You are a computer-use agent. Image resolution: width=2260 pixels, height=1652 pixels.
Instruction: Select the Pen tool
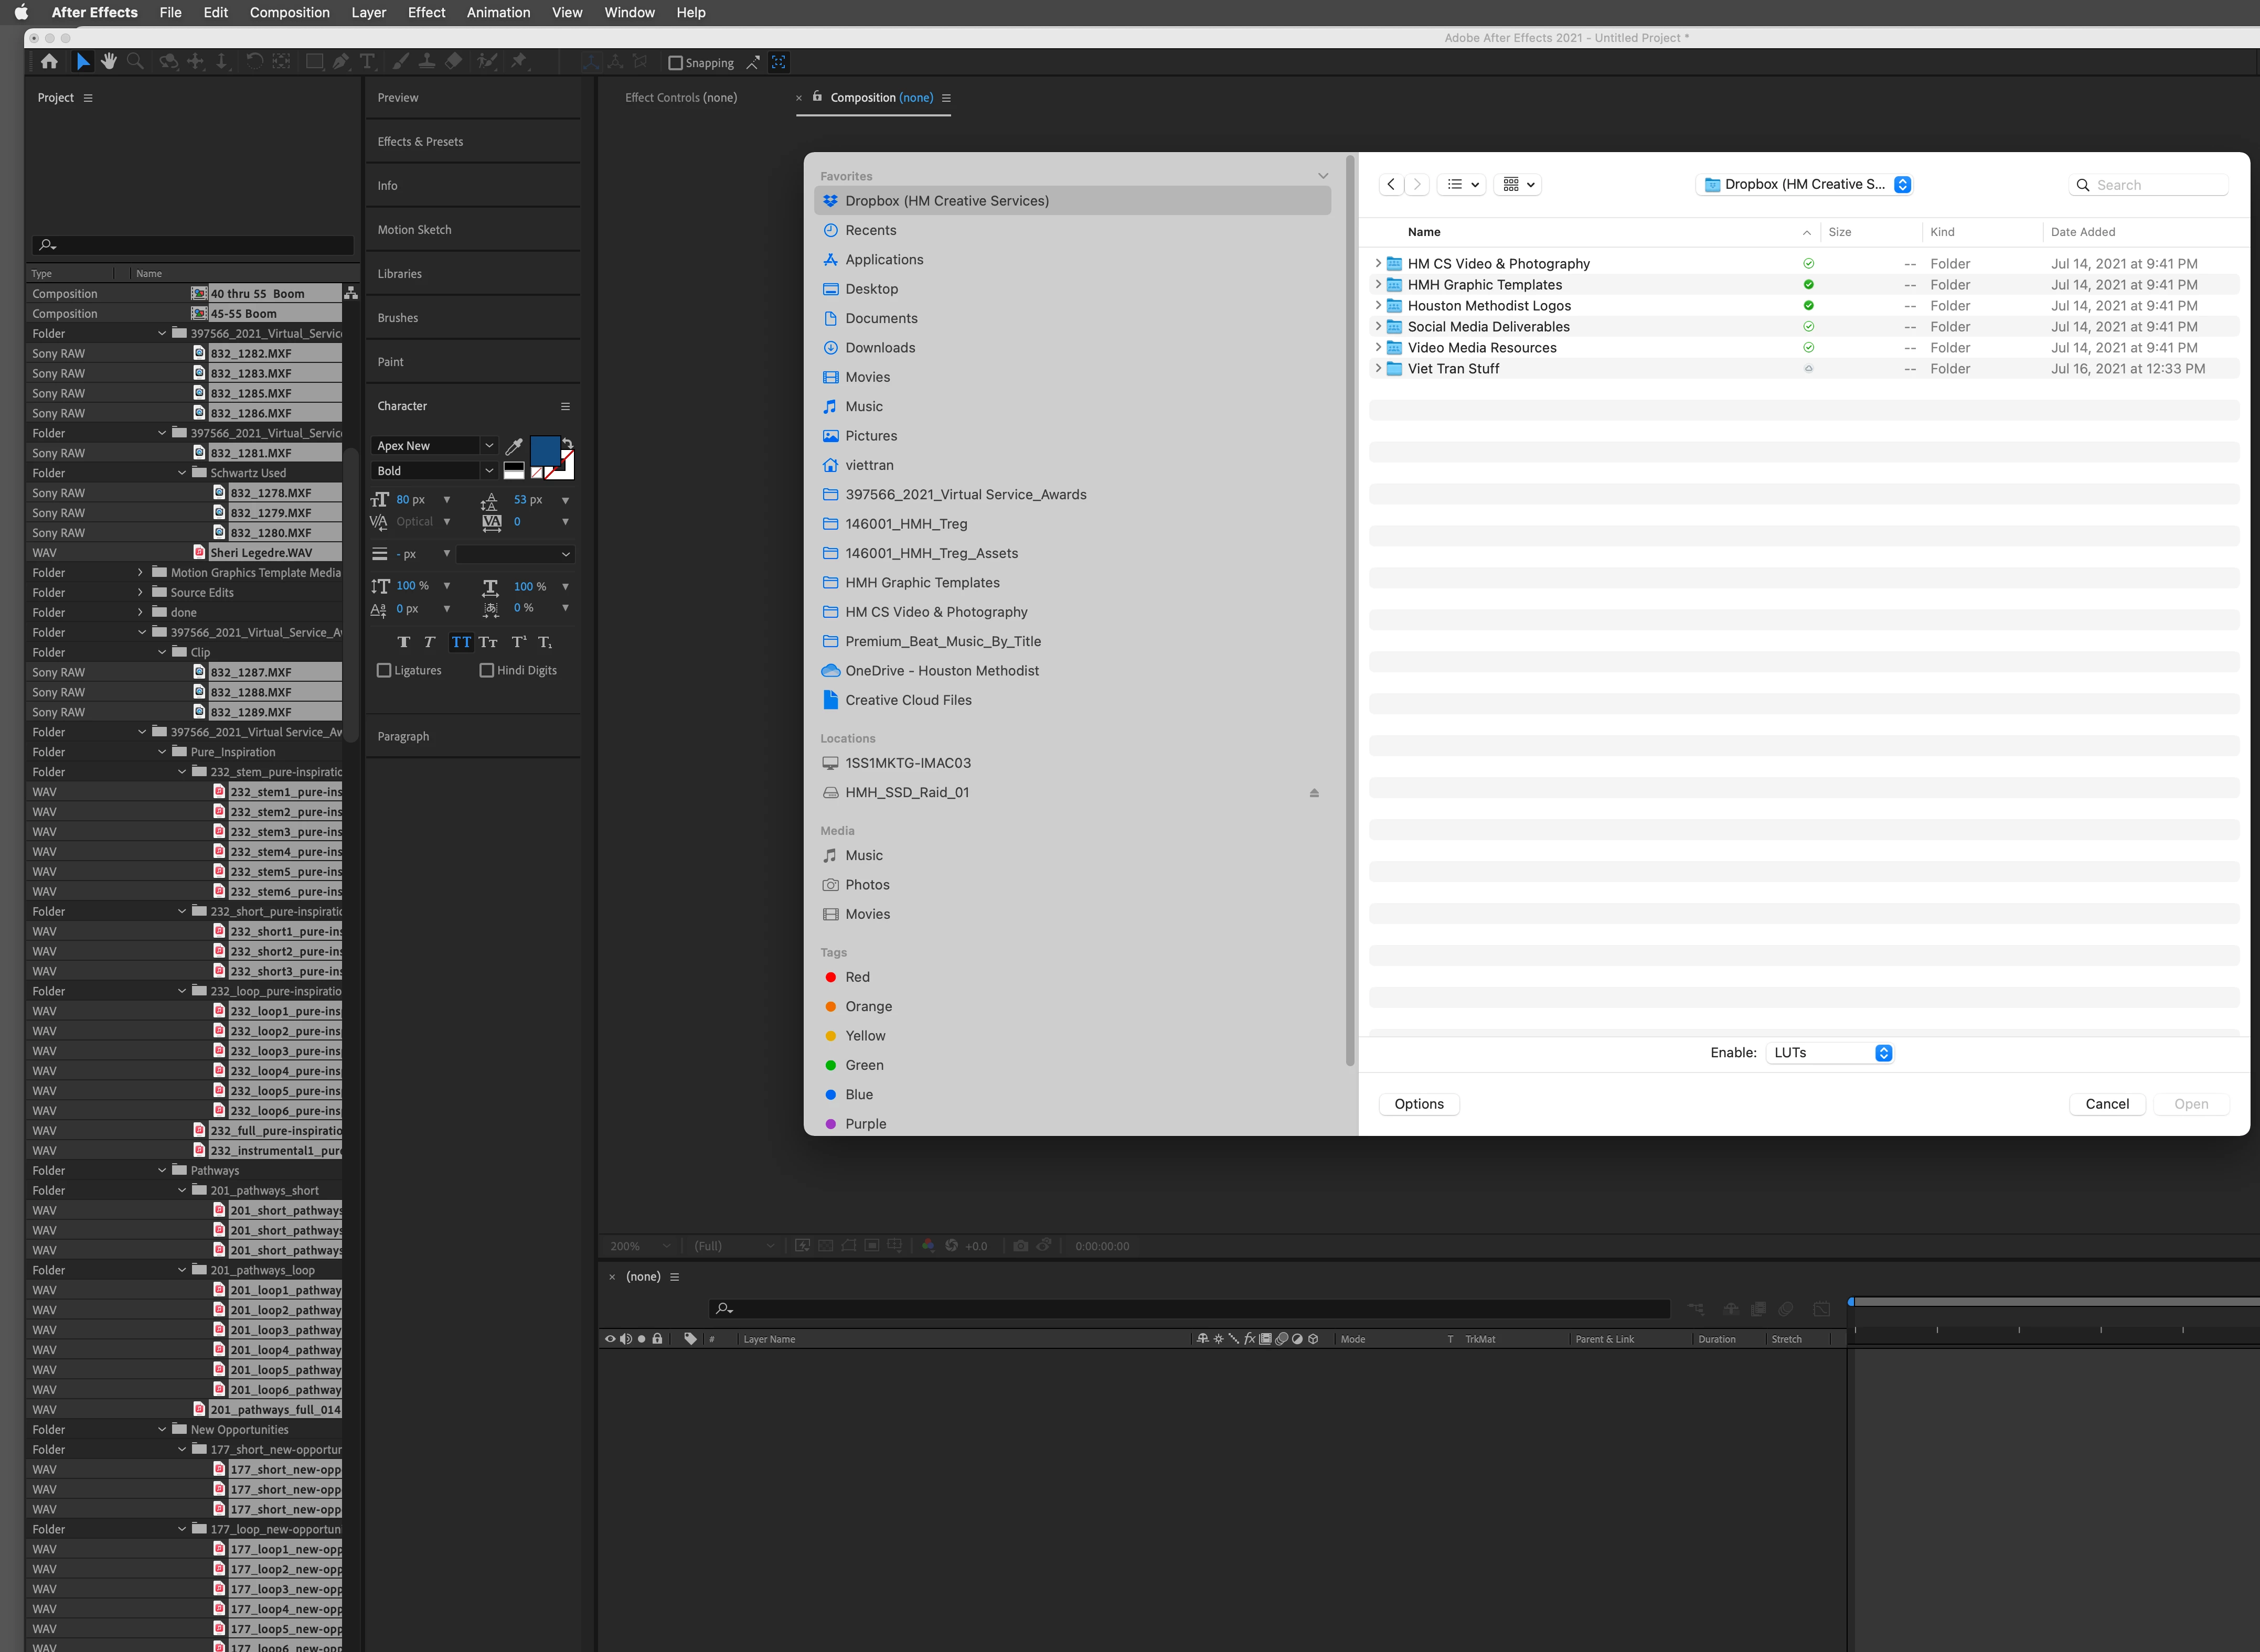(341, 62)
